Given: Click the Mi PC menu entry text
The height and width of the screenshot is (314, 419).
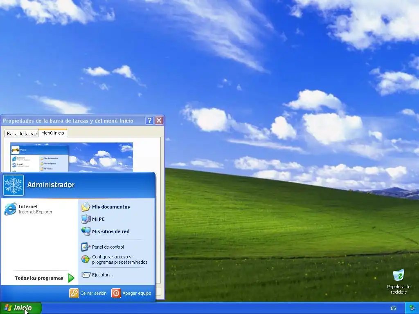Looking at the screenshot, I should pyautogui.click(x=98, y=219).
